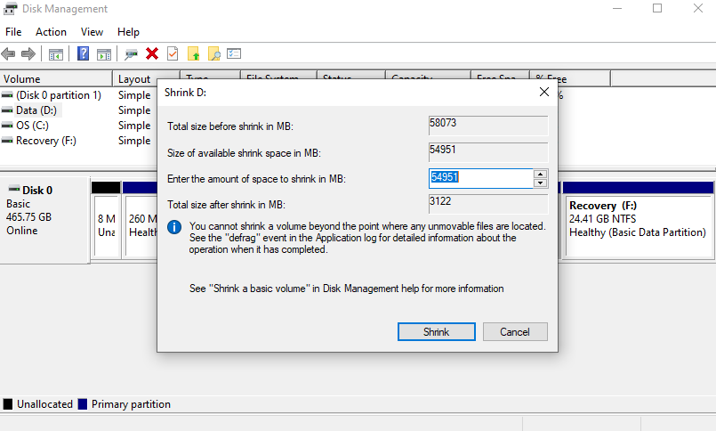Click the drive icon beside OS (C:)
This screenshot has height=431, width=716.
point(7,126)
